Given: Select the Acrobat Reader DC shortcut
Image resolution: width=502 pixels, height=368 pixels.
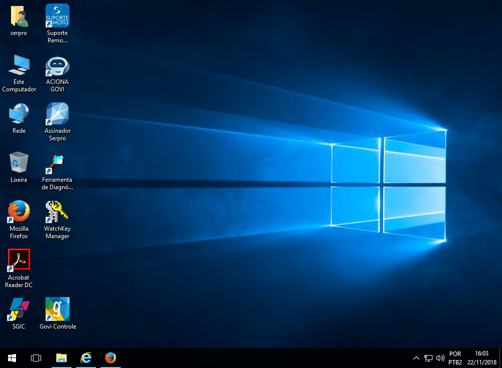Looking at the screenshot, I should [x=19, y=260].
